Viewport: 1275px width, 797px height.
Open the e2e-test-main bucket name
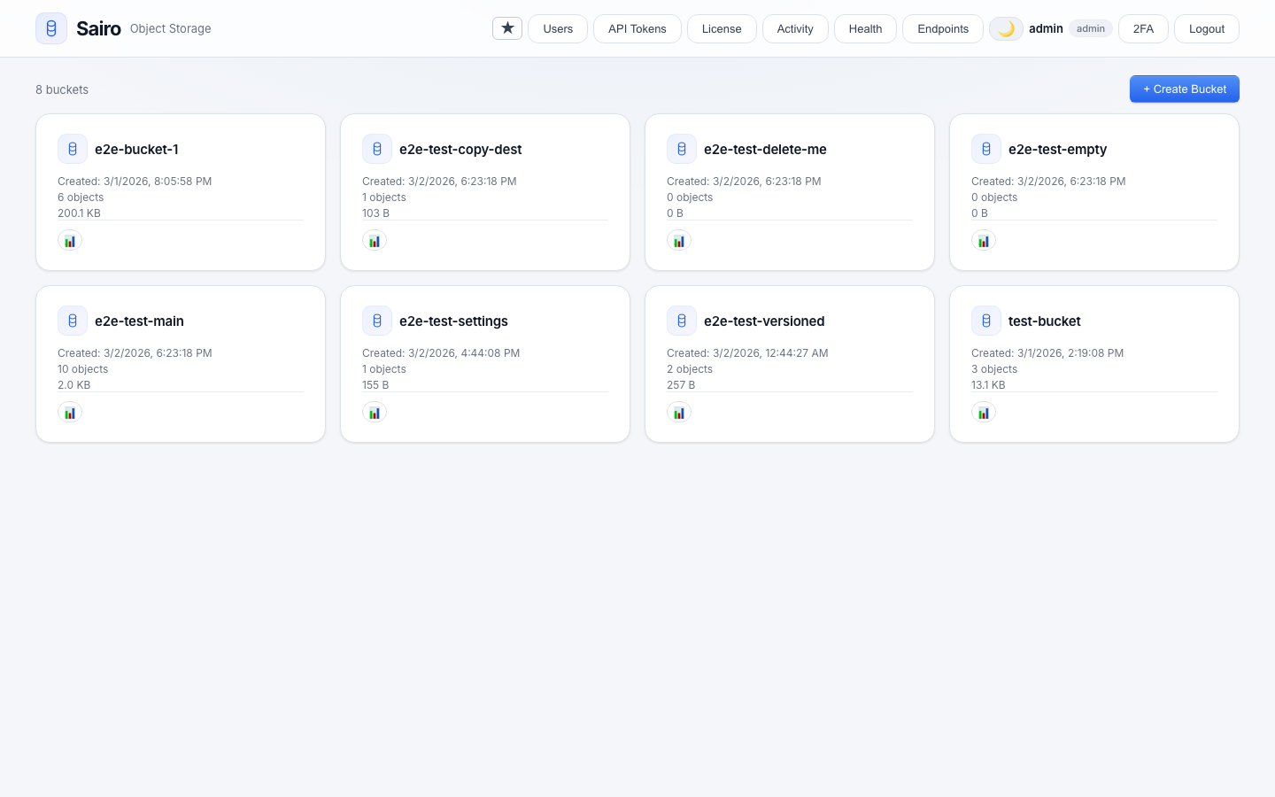pyautogui.click(x=139, y=321)
